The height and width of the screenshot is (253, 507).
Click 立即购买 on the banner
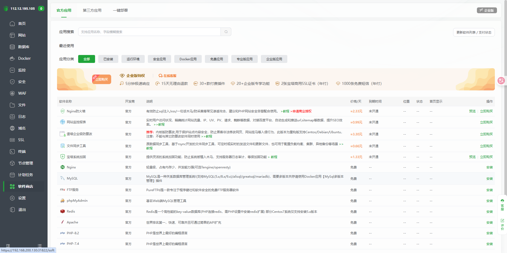coord(102,79)
